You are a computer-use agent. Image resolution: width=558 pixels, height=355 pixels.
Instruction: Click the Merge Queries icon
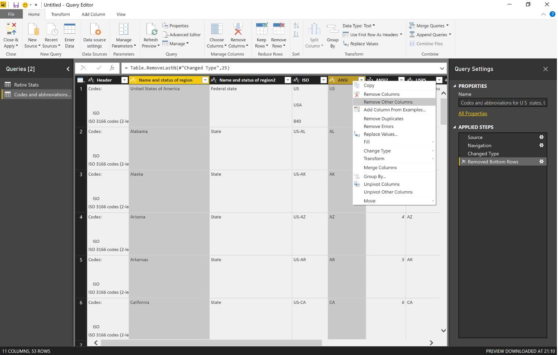[413, 26]
